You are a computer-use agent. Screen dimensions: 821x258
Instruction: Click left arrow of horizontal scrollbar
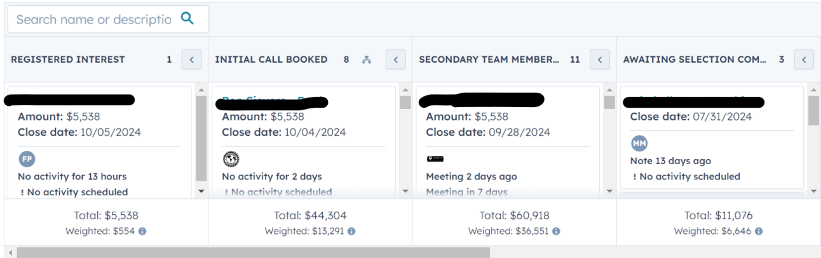pos(10,252)
